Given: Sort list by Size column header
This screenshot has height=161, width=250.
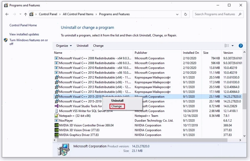Looking at the screenshot, I should [206, 53].
